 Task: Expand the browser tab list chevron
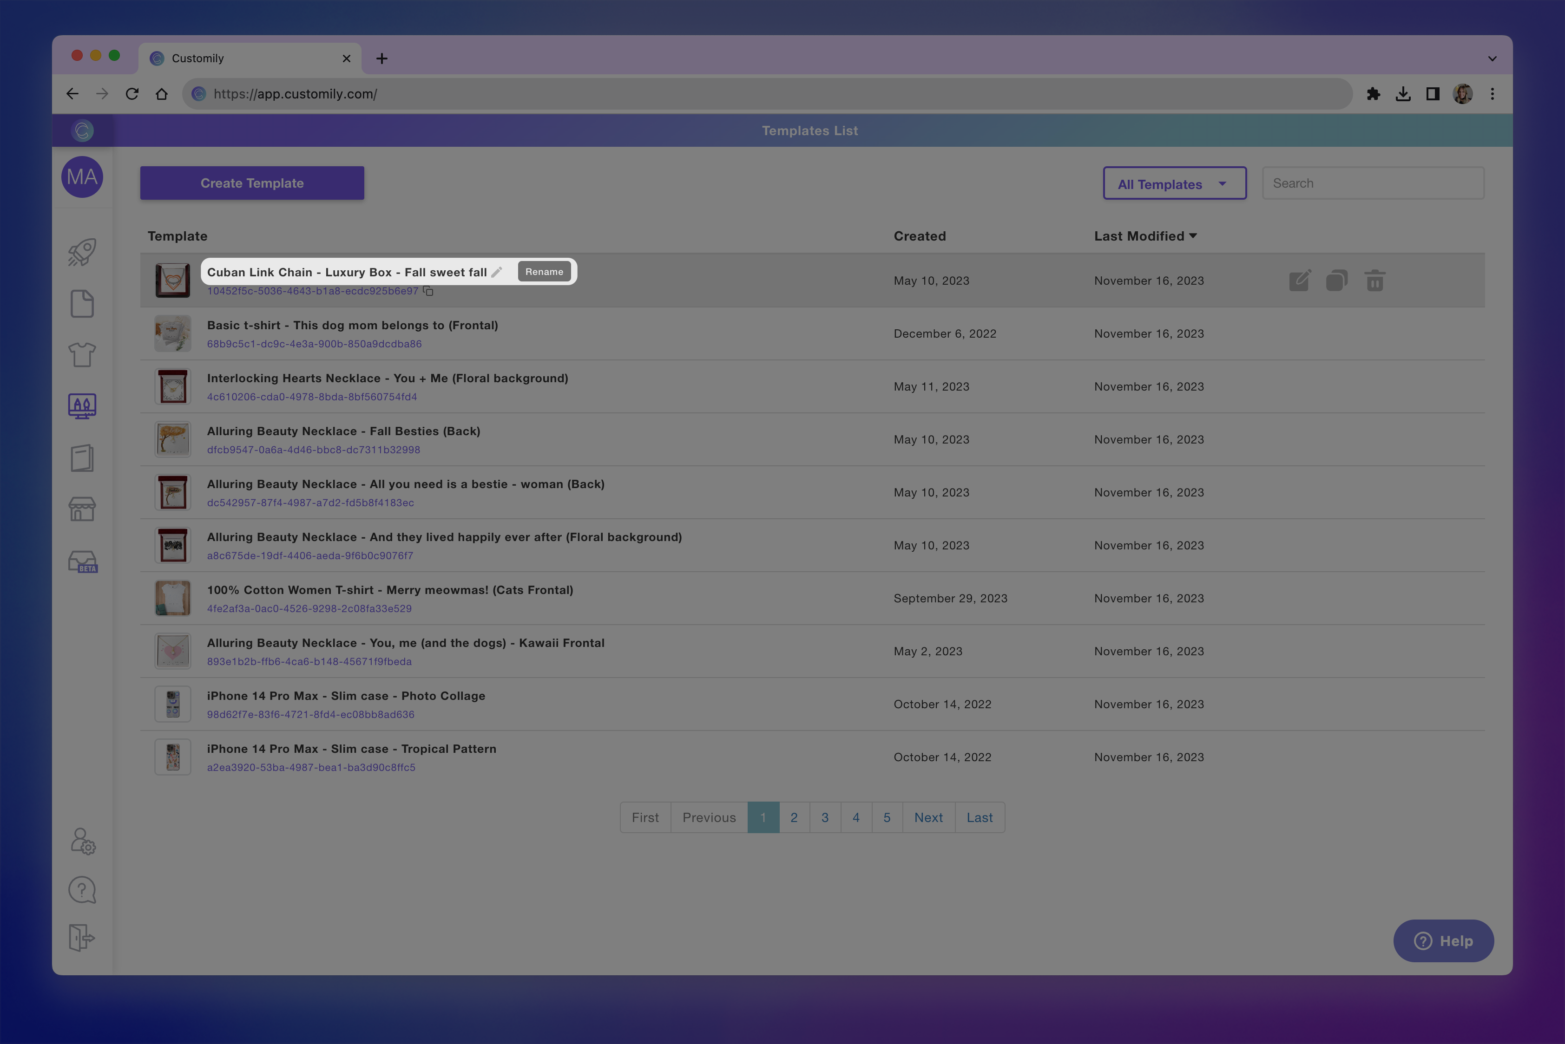1492,59
